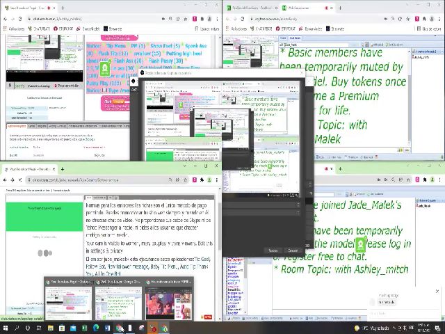
Task: Open Chrome menu in bottom-left window
Action: (x=217, y=180)
